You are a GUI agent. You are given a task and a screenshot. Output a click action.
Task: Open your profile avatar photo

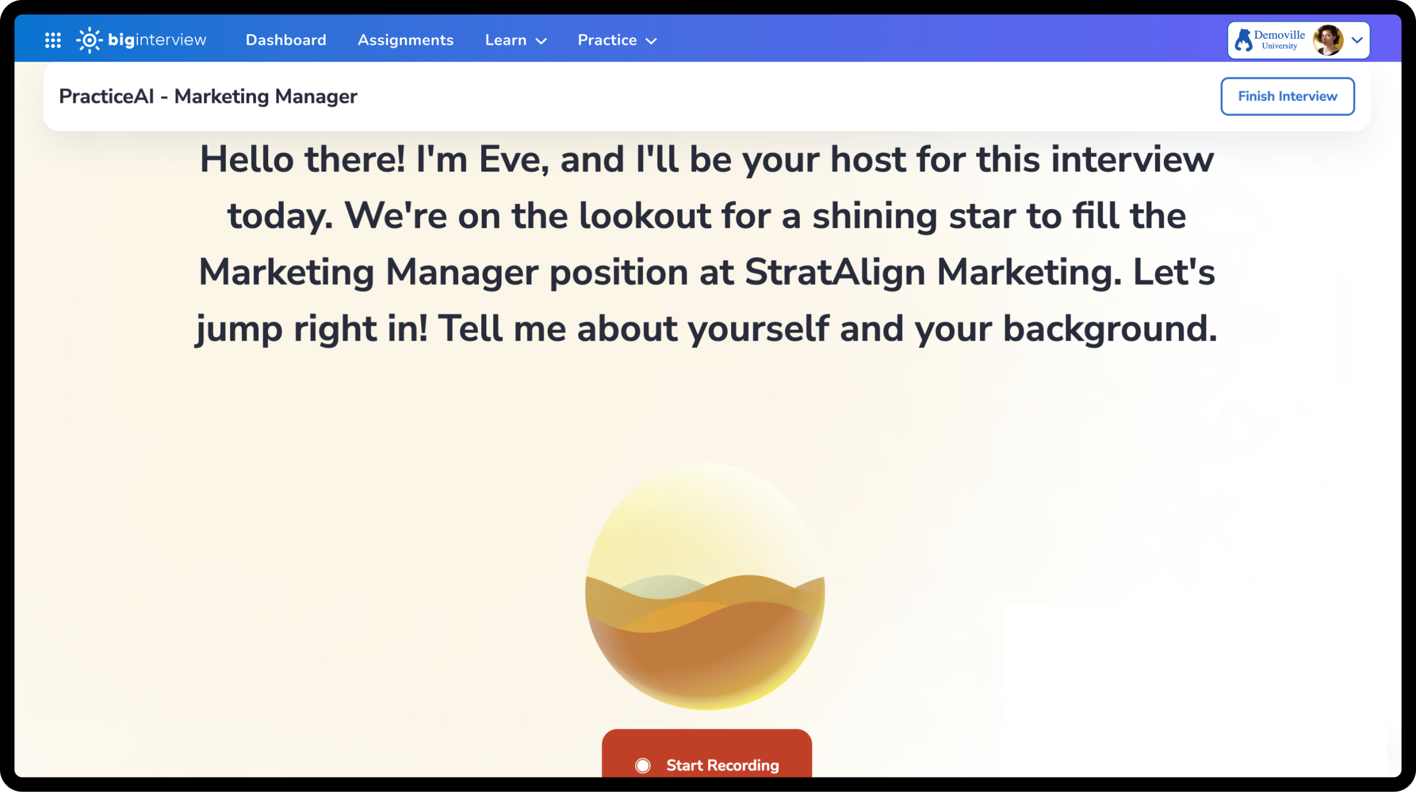pos(1329,39)
